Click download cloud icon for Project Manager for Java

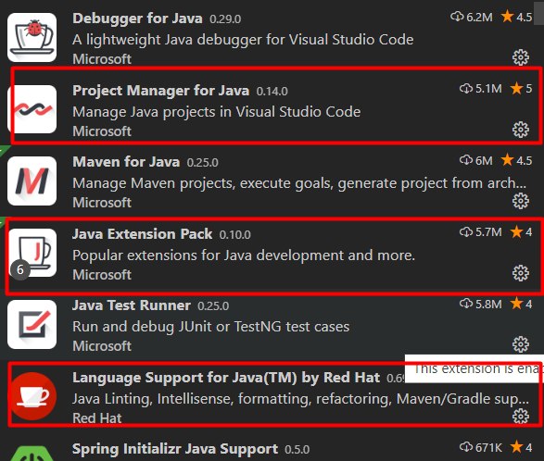(466, 88)
